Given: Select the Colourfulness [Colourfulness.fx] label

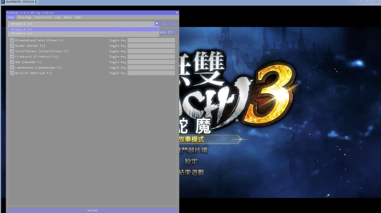Looking at the screenshot, I should (41, 51).
